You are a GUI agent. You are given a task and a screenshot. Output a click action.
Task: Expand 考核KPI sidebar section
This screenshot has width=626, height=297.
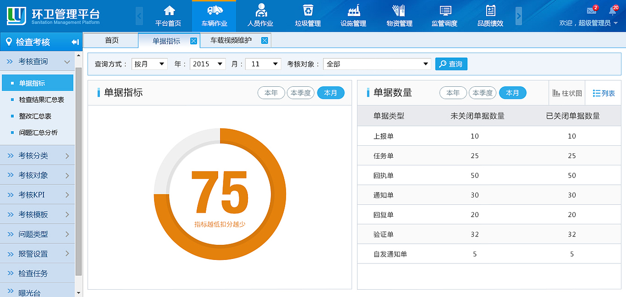[x=38, y=195]
